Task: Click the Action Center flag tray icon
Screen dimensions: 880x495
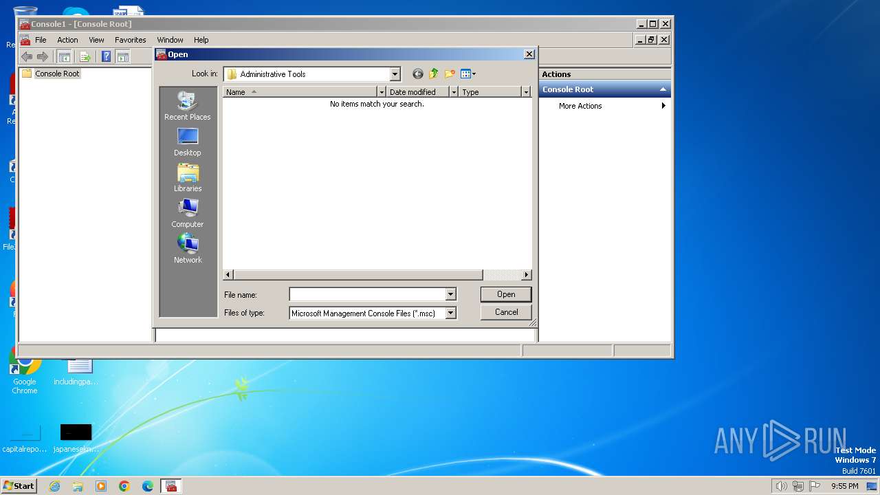Action: tap(815, 486)
